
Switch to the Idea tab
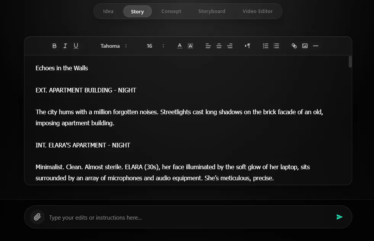point(108,11)
